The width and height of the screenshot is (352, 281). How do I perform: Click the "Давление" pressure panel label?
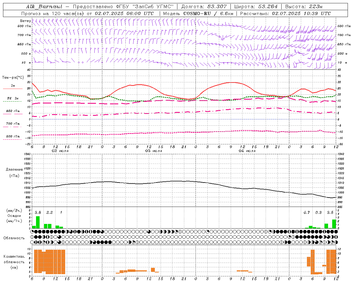pos(14,169)
